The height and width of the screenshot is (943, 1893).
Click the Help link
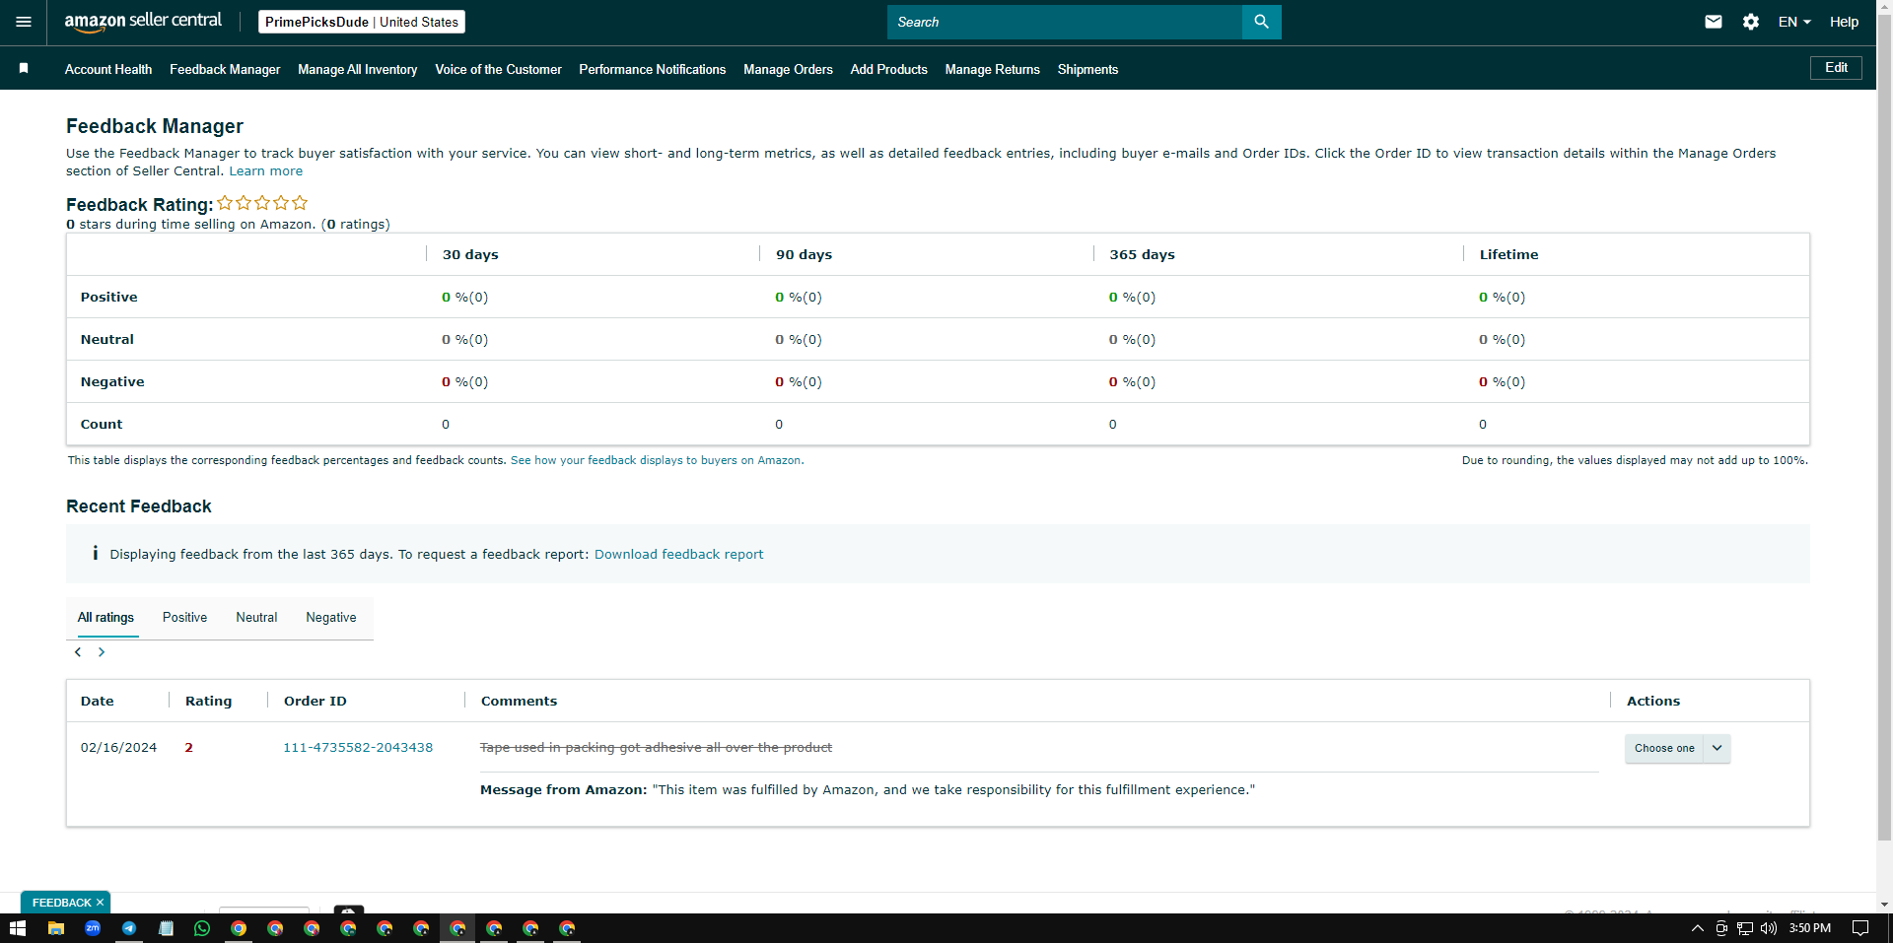[1844, 22]
